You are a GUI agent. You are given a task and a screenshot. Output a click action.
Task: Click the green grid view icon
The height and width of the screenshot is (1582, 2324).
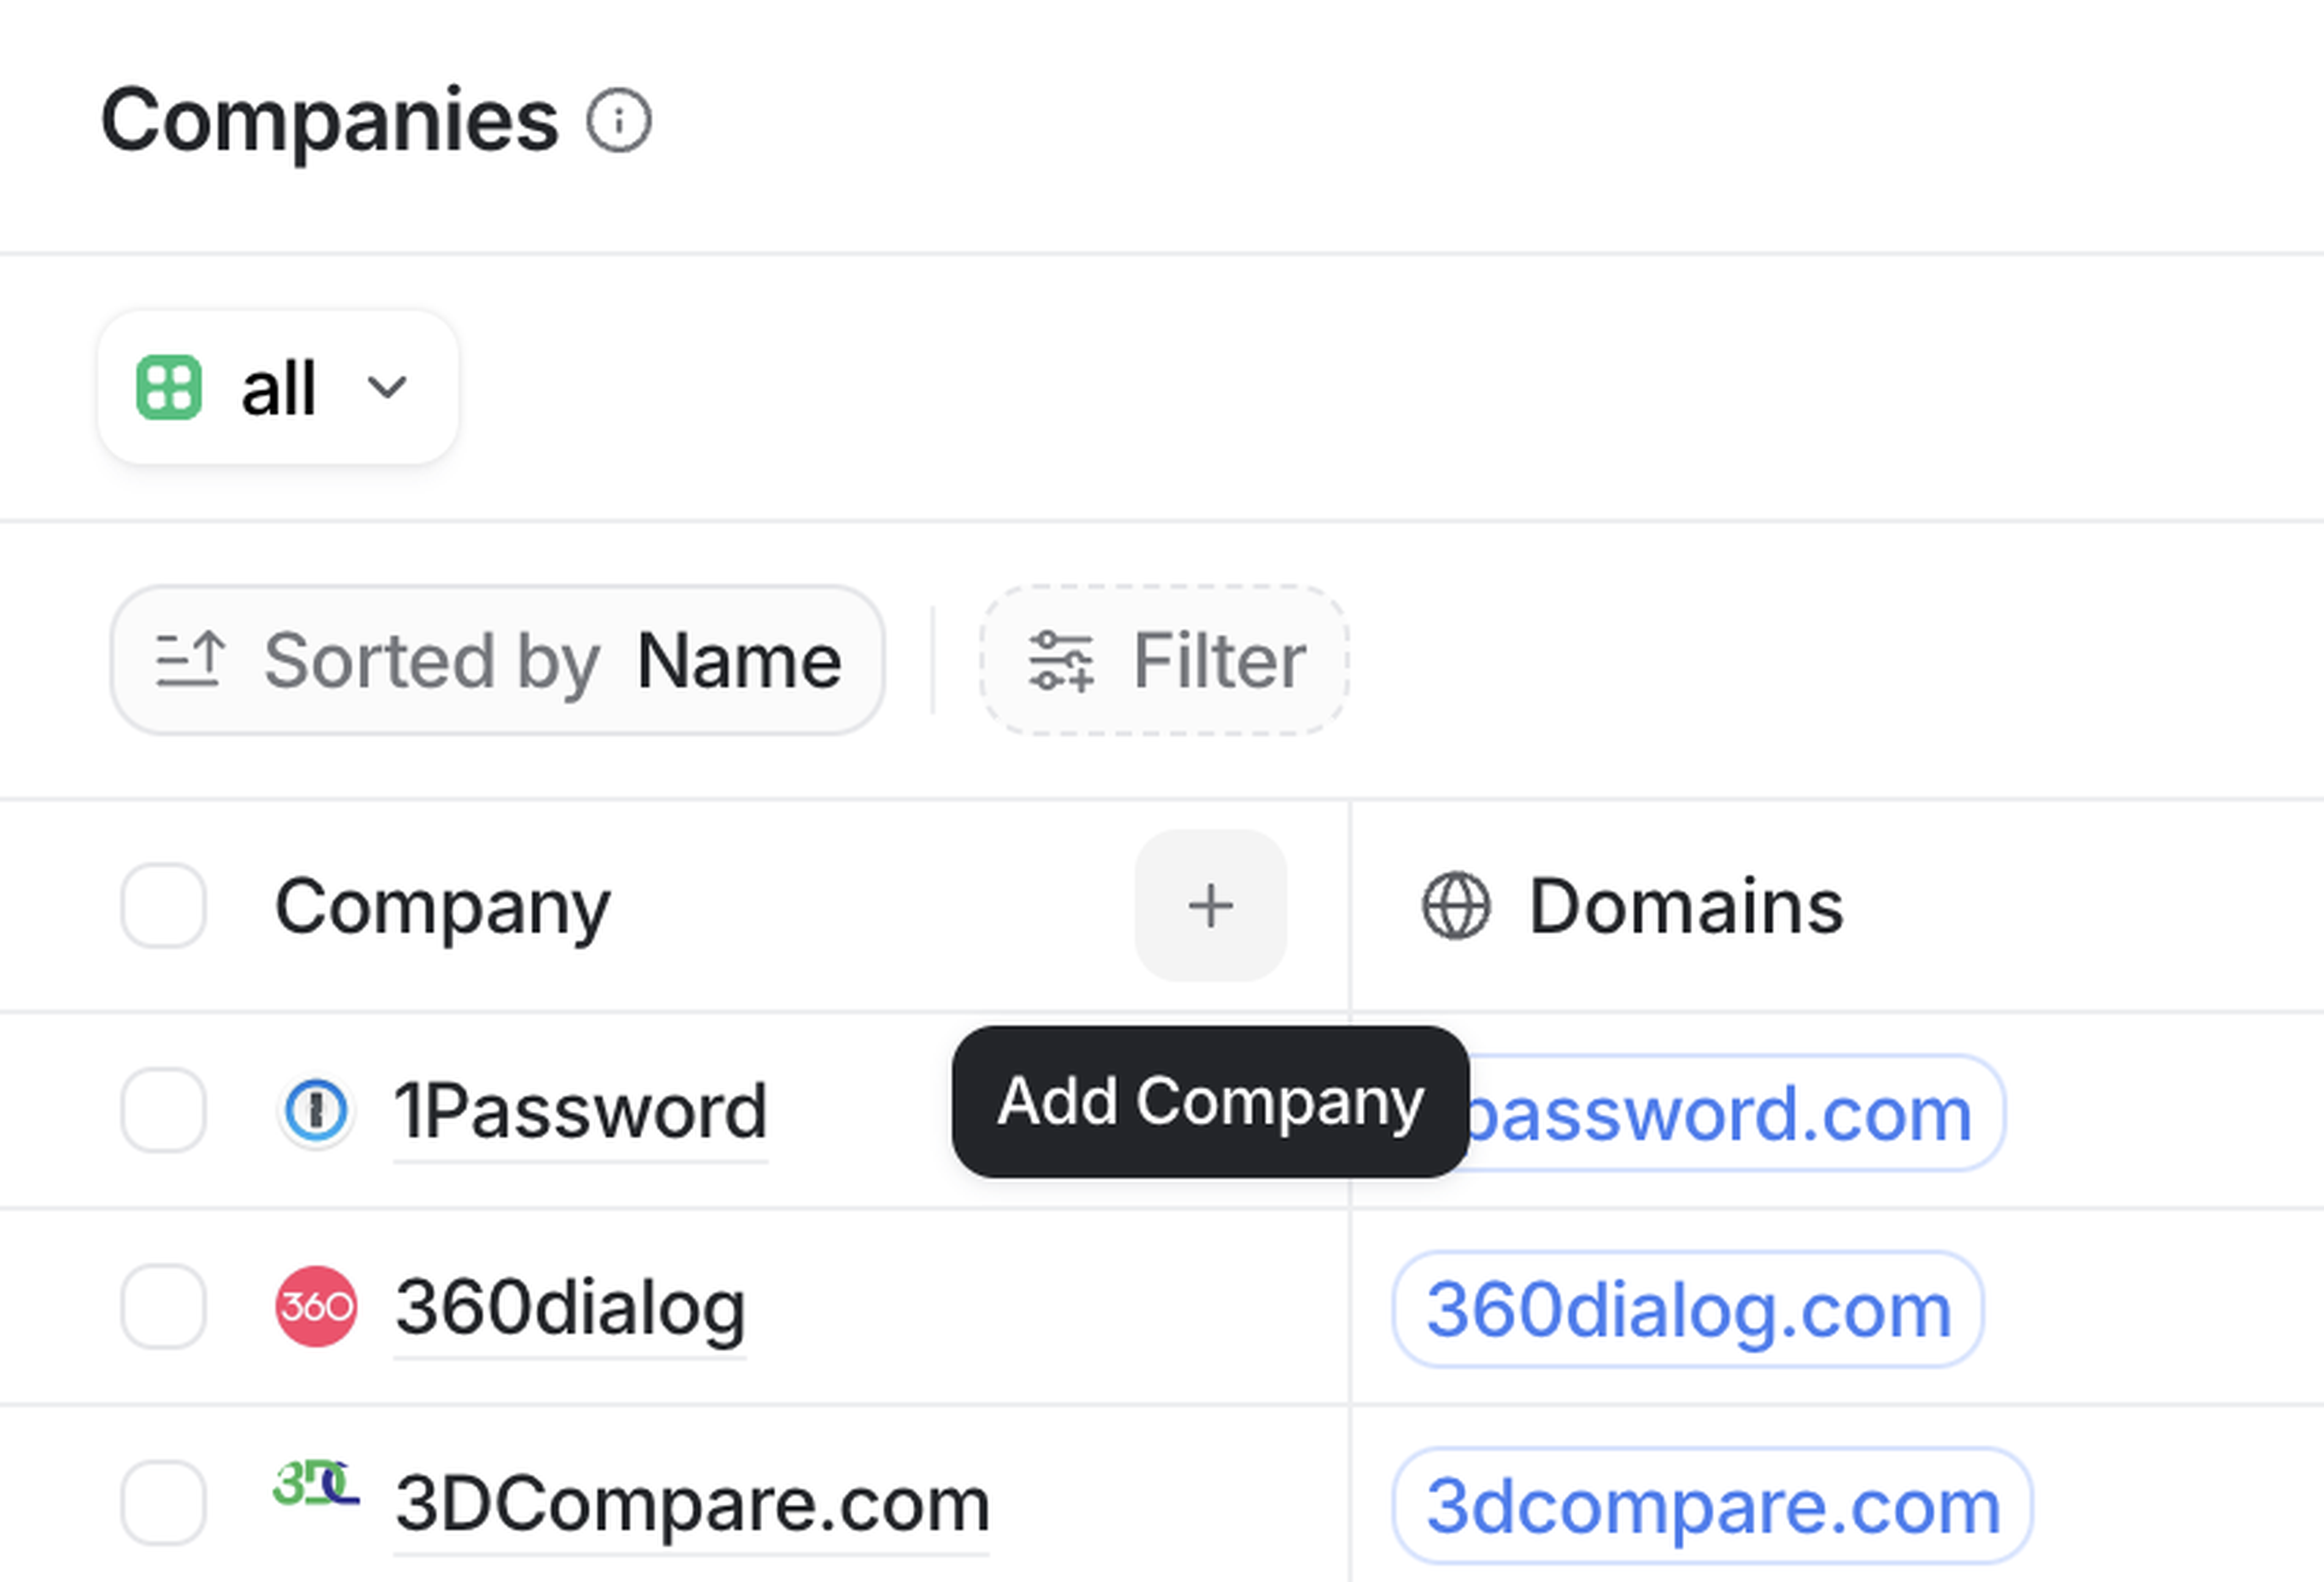pos(169,387)
